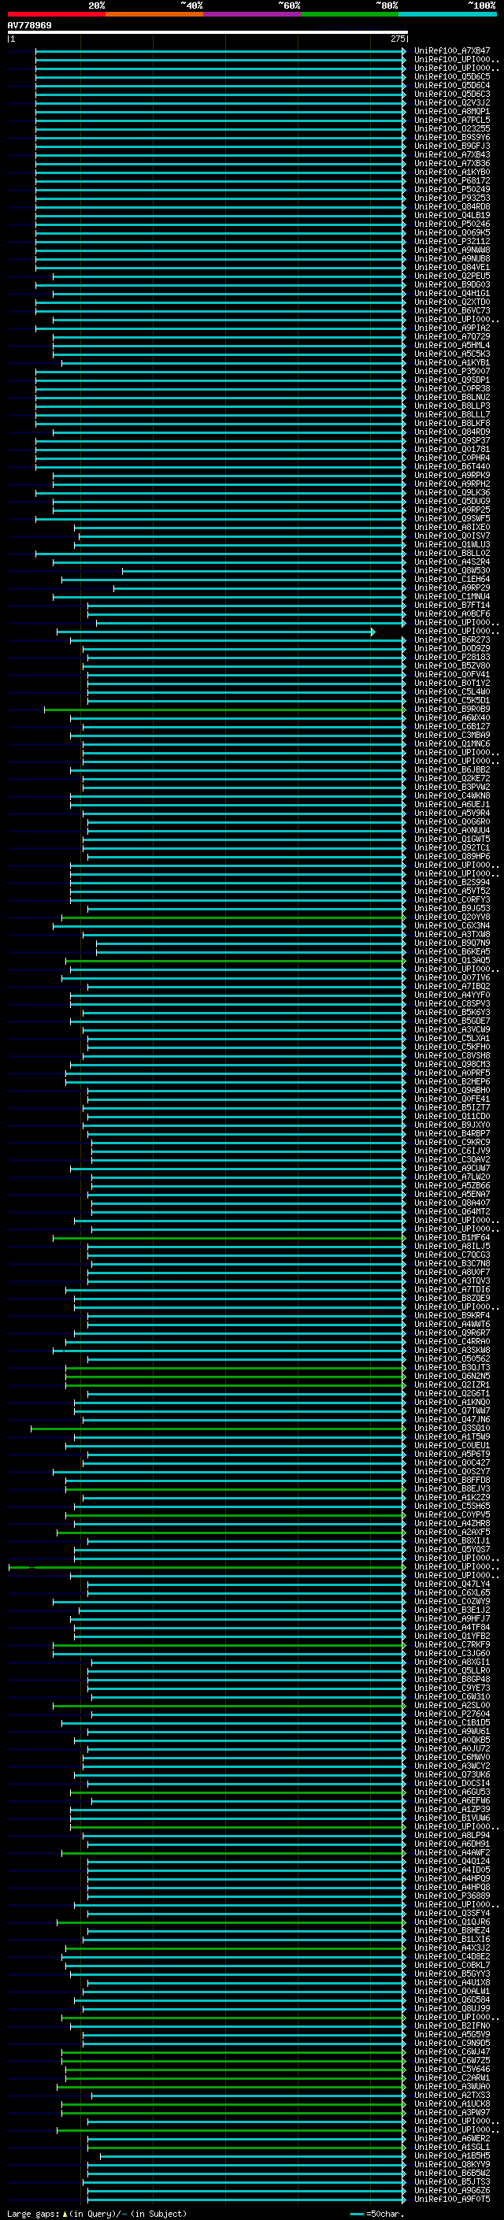Select hit label UniRef100_Q069K5

click(x=451, y=232)
